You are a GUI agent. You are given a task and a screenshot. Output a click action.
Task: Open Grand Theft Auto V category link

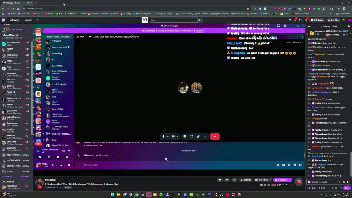[54, 187]
